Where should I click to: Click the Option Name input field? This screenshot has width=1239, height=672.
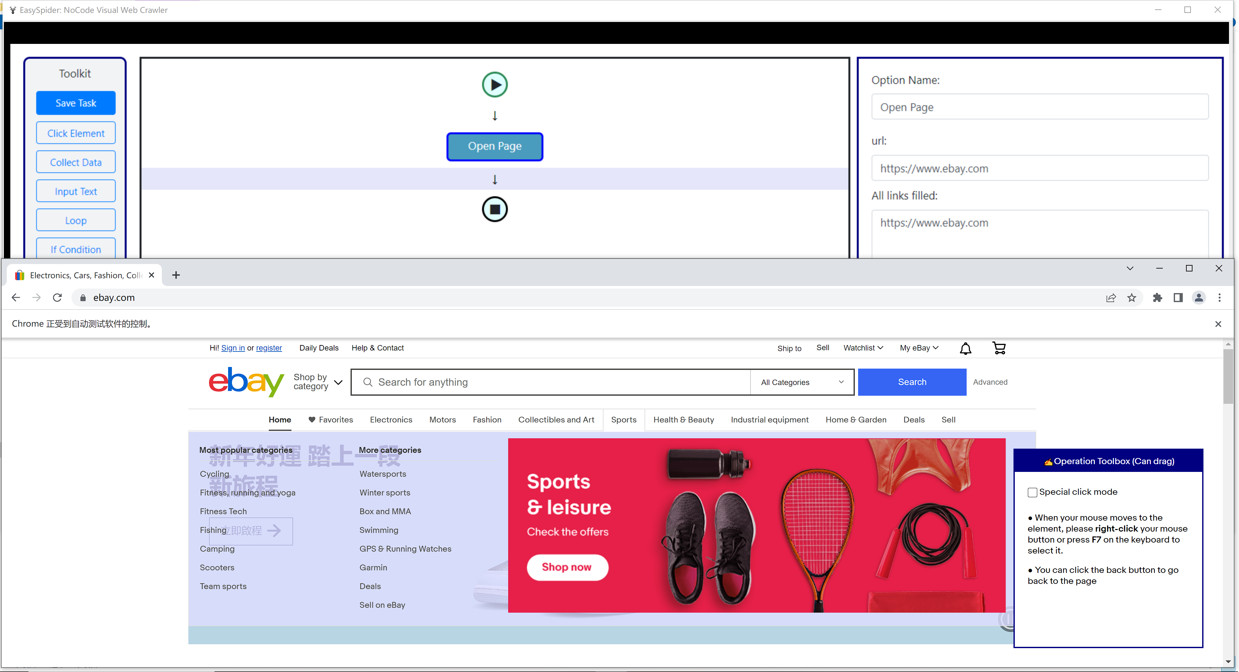(1039, 107)
